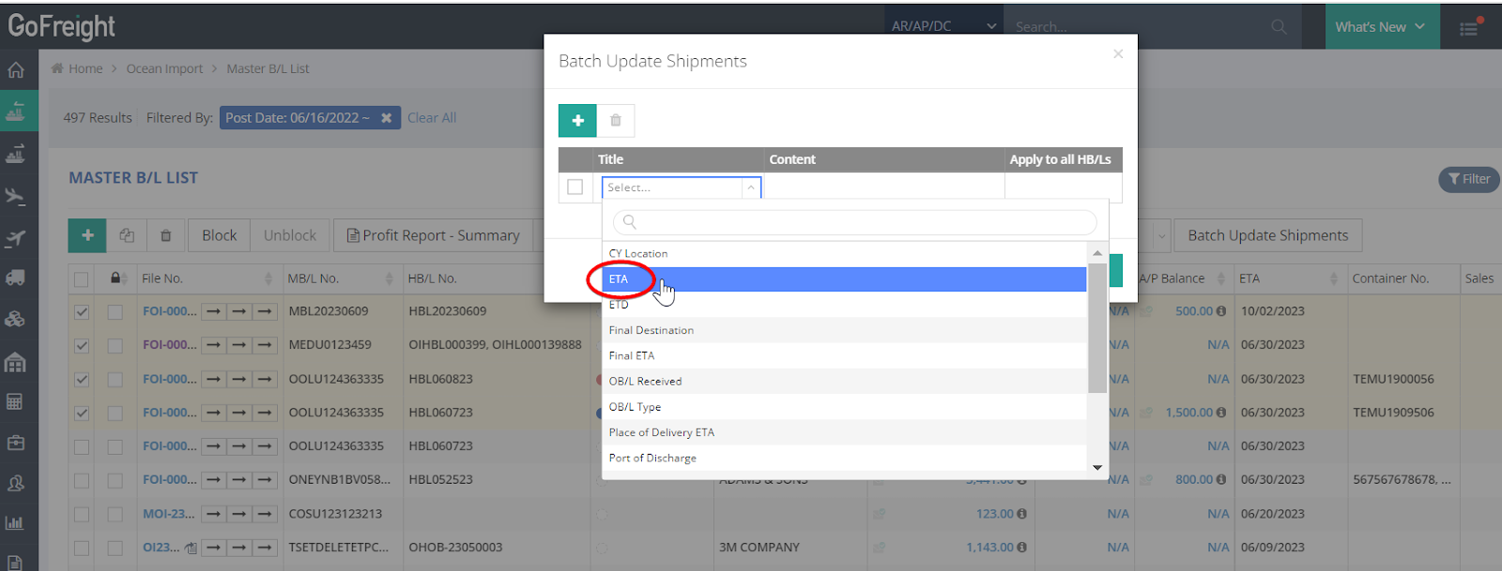Toggle the checkbox in Batch Update title row
1502x571 pixels.
(575, 188)
